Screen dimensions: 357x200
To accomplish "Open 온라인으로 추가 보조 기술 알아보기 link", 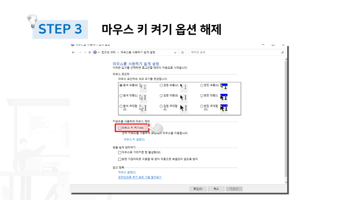I will pyautogui.click(x=140, y=177).
